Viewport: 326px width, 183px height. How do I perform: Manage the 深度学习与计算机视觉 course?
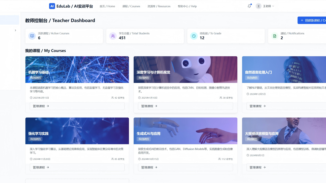[185, 106]
